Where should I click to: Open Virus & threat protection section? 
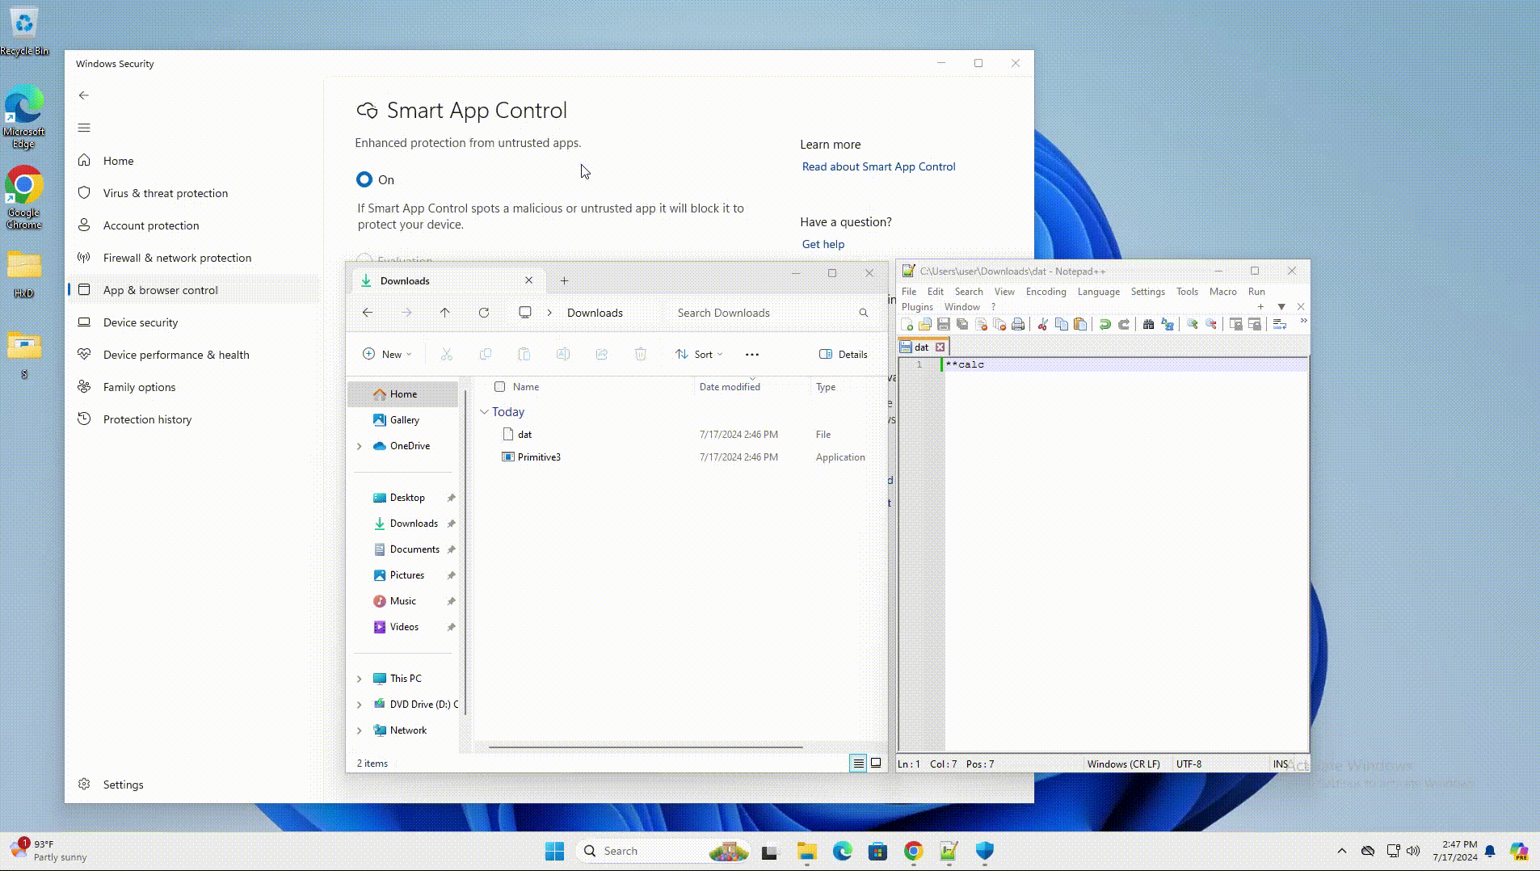point(165,193)
